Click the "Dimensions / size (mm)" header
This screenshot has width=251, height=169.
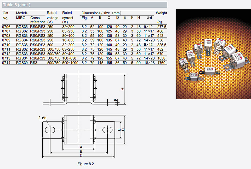click(101, 13)
